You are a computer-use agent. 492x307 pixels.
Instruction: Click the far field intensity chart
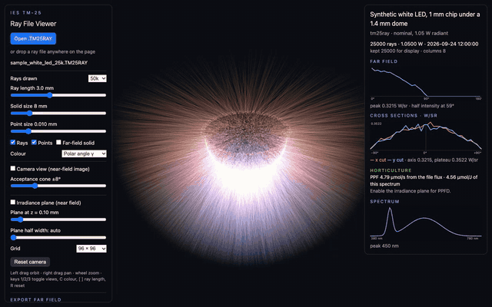click(426, 83)
